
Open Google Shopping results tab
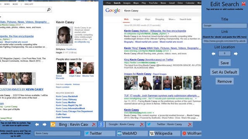pos(159,19)
